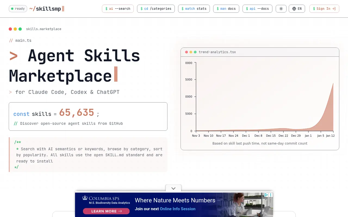Image resolution: width=348 pixels, height=217 pixels.
Task: Open the api --docs page
Action: (257, 9)
